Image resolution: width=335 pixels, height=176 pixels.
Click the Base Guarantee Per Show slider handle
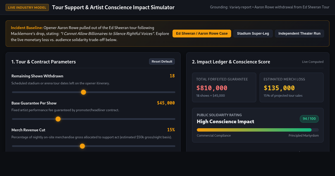click(x=58, y=119)
